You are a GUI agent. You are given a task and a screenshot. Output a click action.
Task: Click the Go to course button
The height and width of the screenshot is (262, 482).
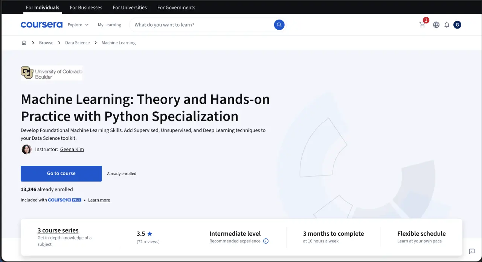tap(61, 174)
